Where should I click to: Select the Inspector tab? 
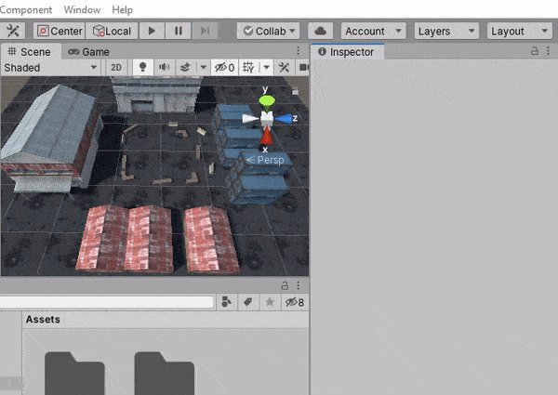[x=347, y=52]
